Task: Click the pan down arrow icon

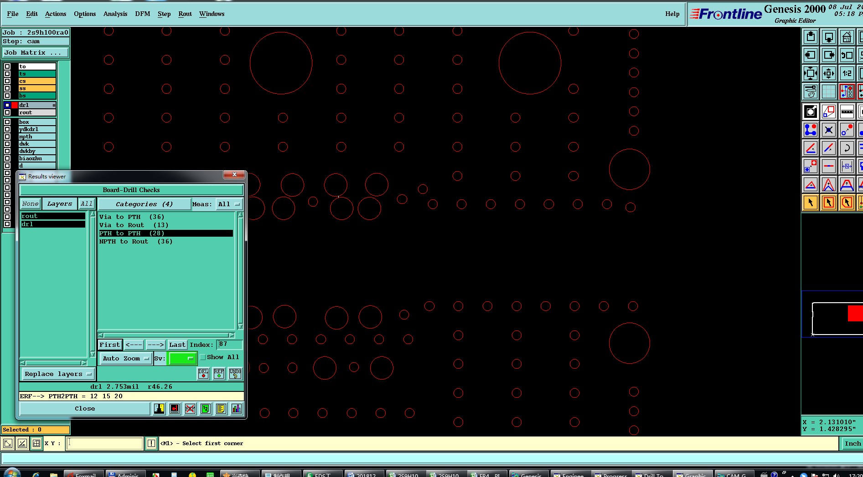Action: [829, 37]
